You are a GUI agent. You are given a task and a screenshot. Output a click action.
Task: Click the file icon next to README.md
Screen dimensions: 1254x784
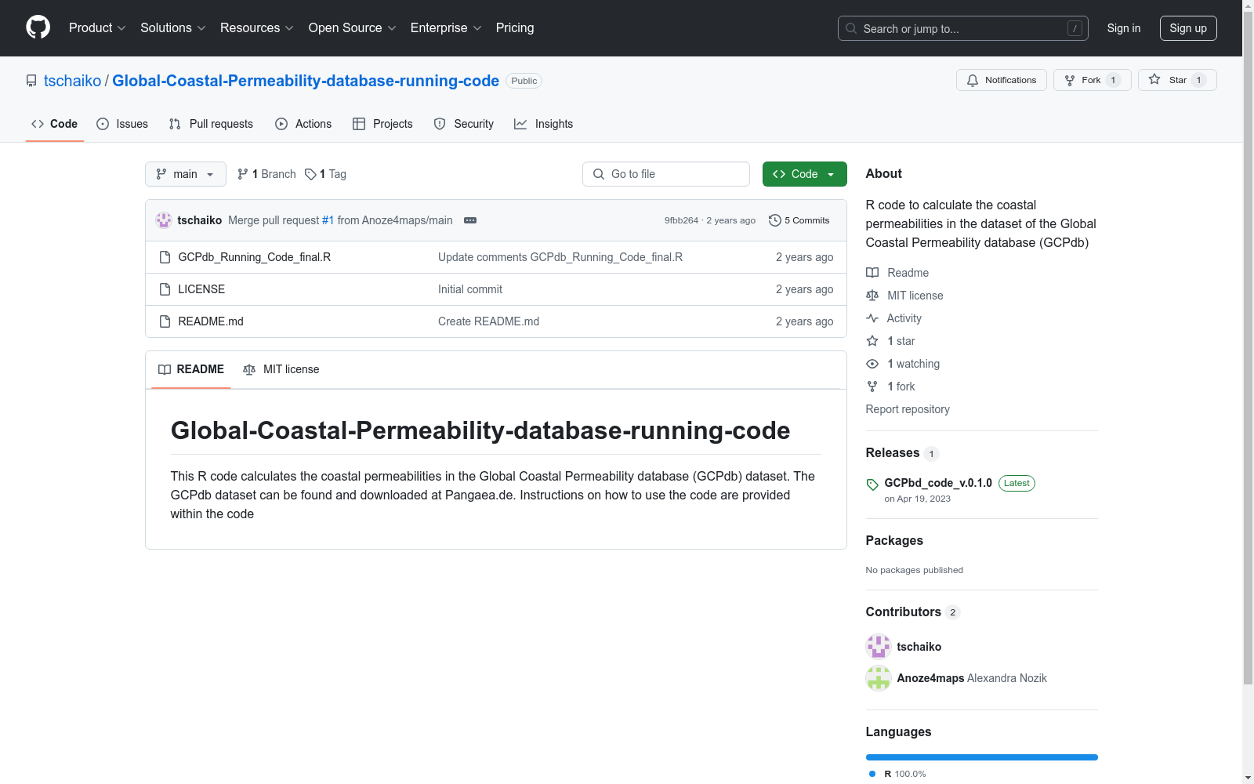tap(165, 321)
